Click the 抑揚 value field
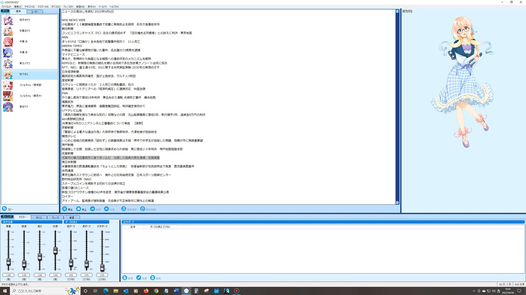This screenshot has width=526, height=295. pyautogui.click(x=55, y=275)
